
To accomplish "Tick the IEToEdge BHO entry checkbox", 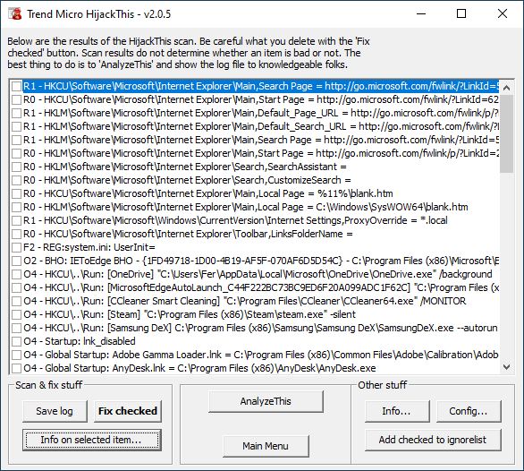I will pos(16,261).
